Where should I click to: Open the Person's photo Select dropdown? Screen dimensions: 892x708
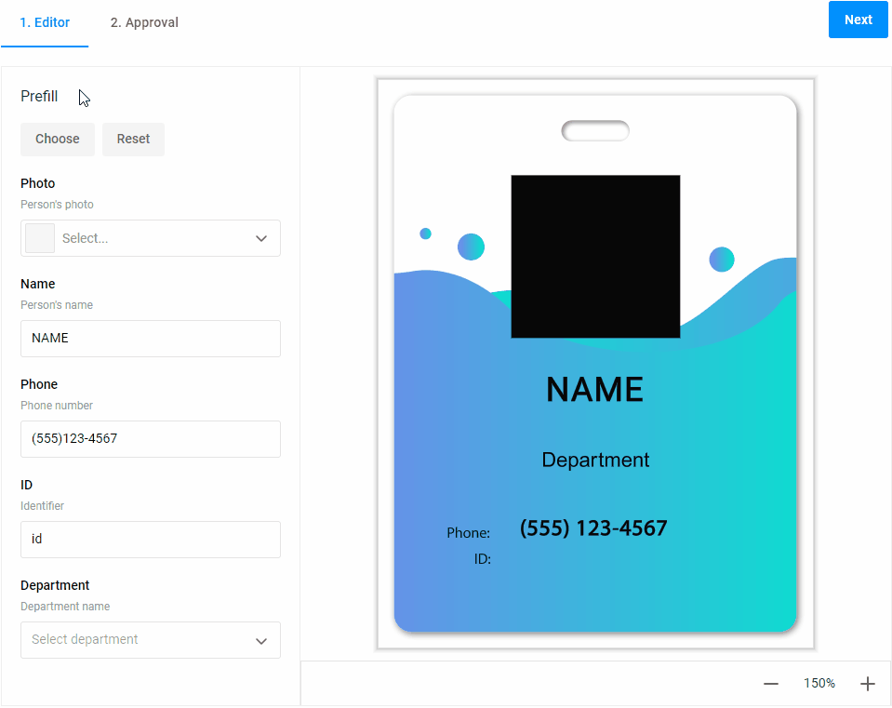[x=151, y=238]
